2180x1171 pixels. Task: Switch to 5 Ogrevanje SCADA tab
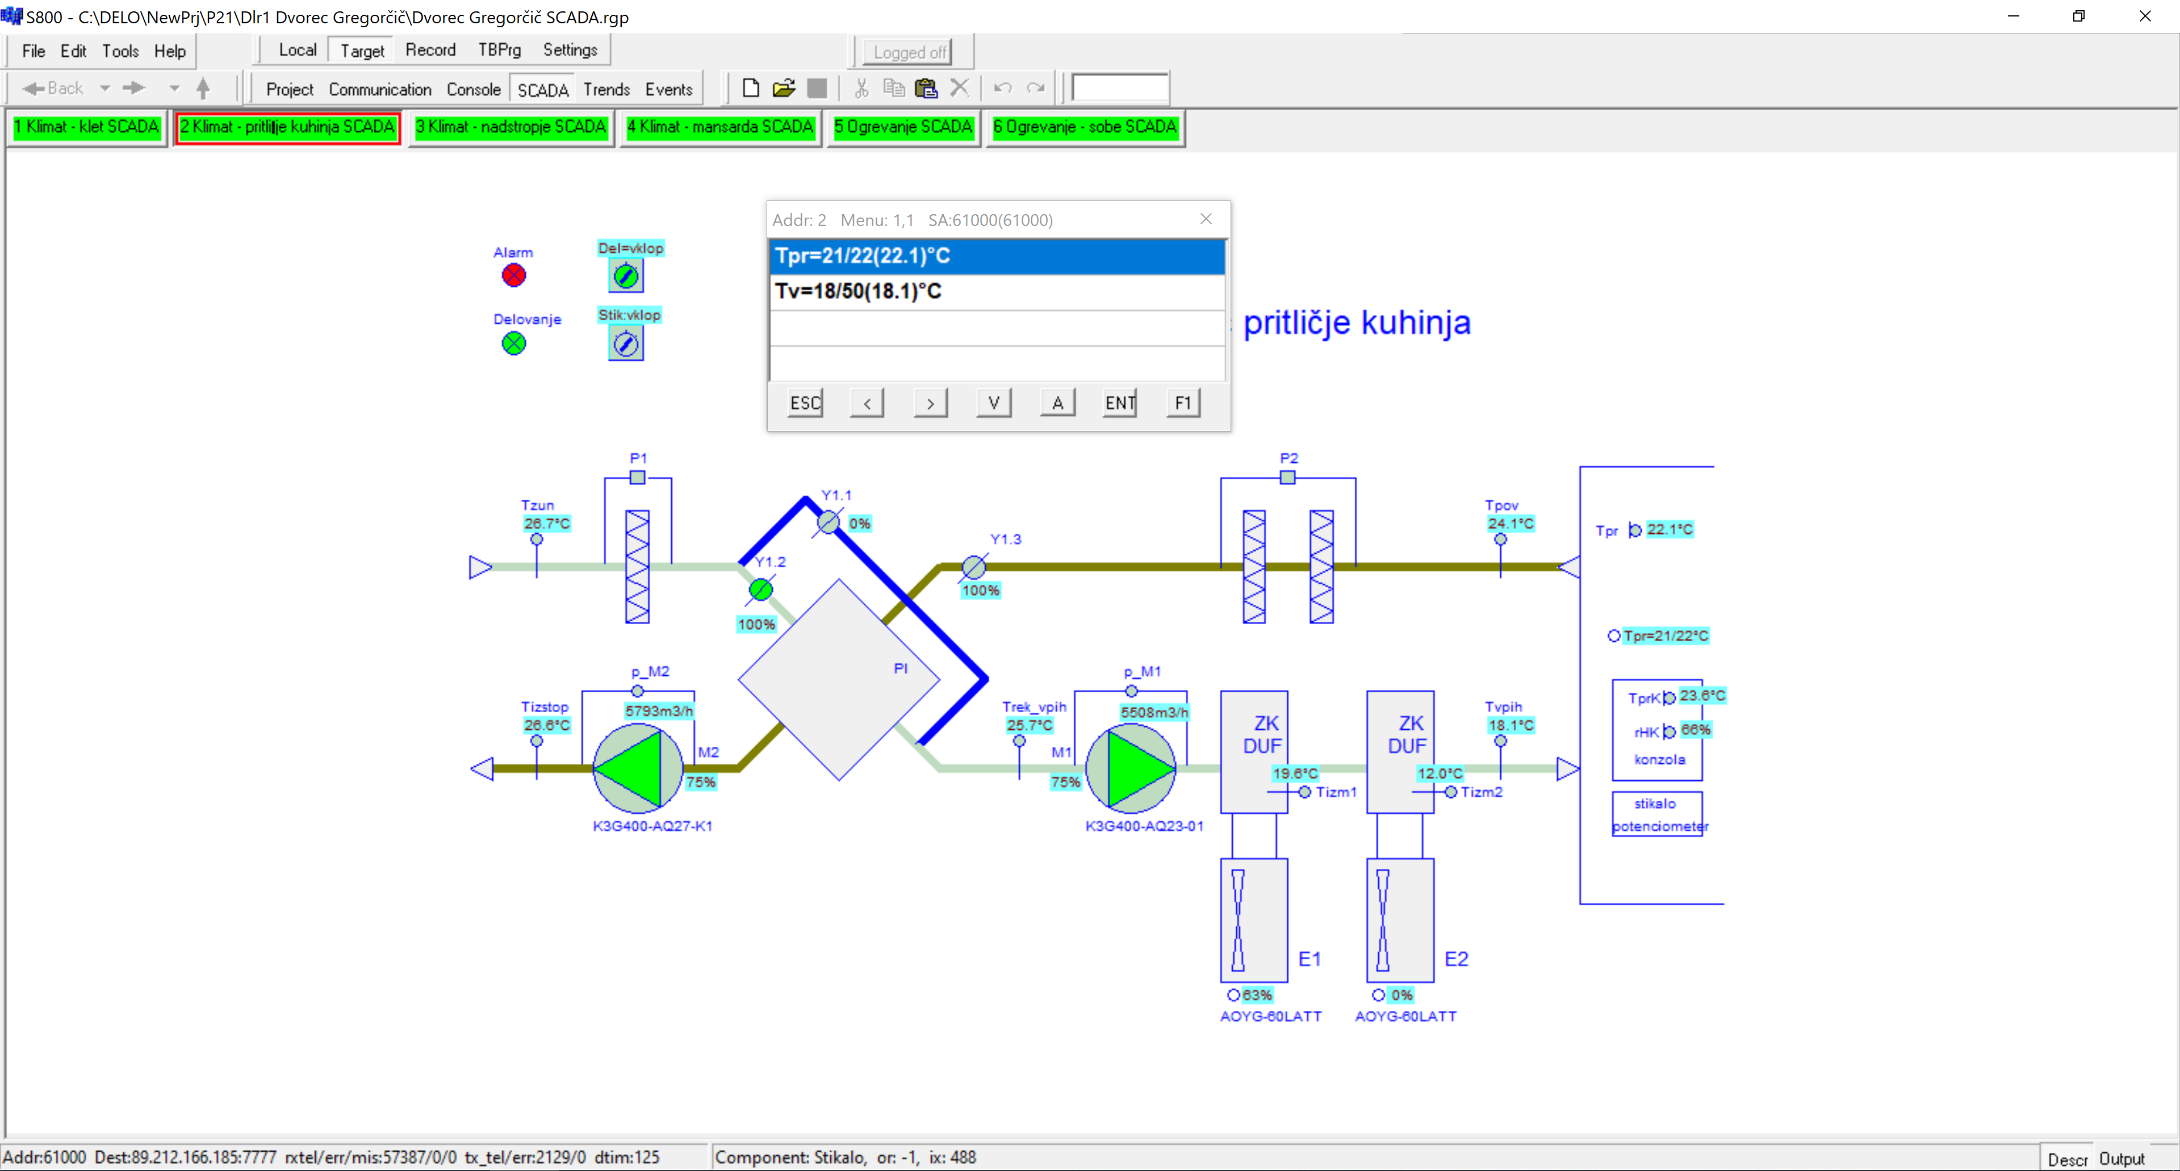pos(903,127)
